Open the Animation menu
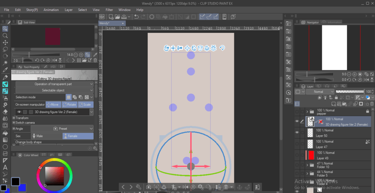 click(51, 10)
